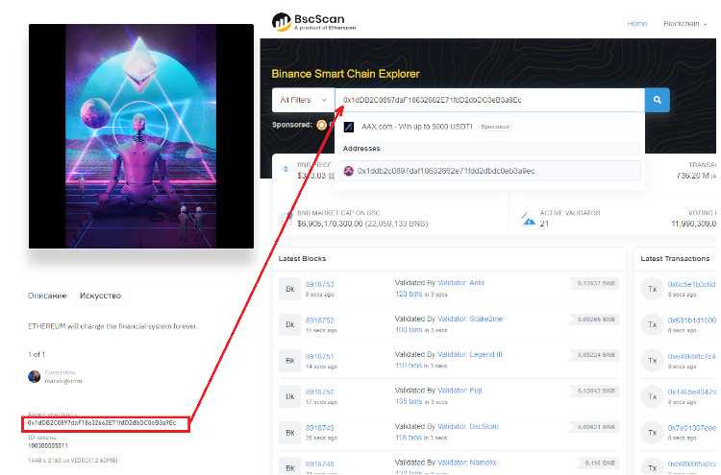Open the 123 txns link in Ankr row
Viewport: 721px width, 475px height.
[409, 294]
